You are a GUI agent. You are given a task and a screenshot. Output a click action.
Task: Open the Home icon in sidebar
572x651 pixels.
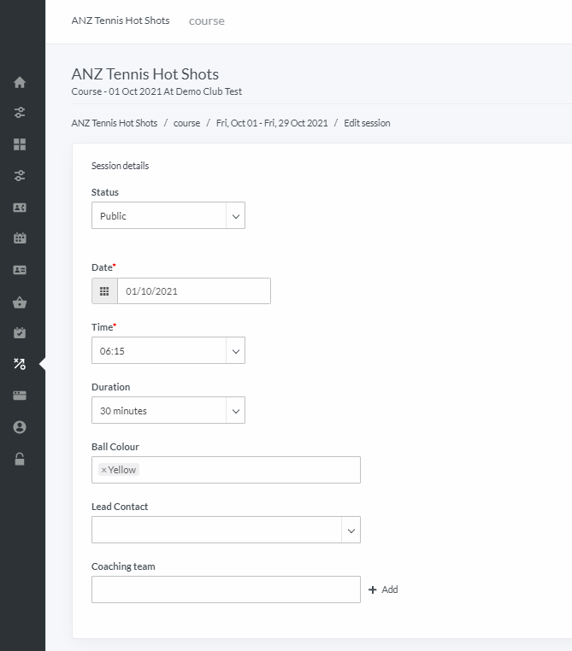[x=20, y=82]
